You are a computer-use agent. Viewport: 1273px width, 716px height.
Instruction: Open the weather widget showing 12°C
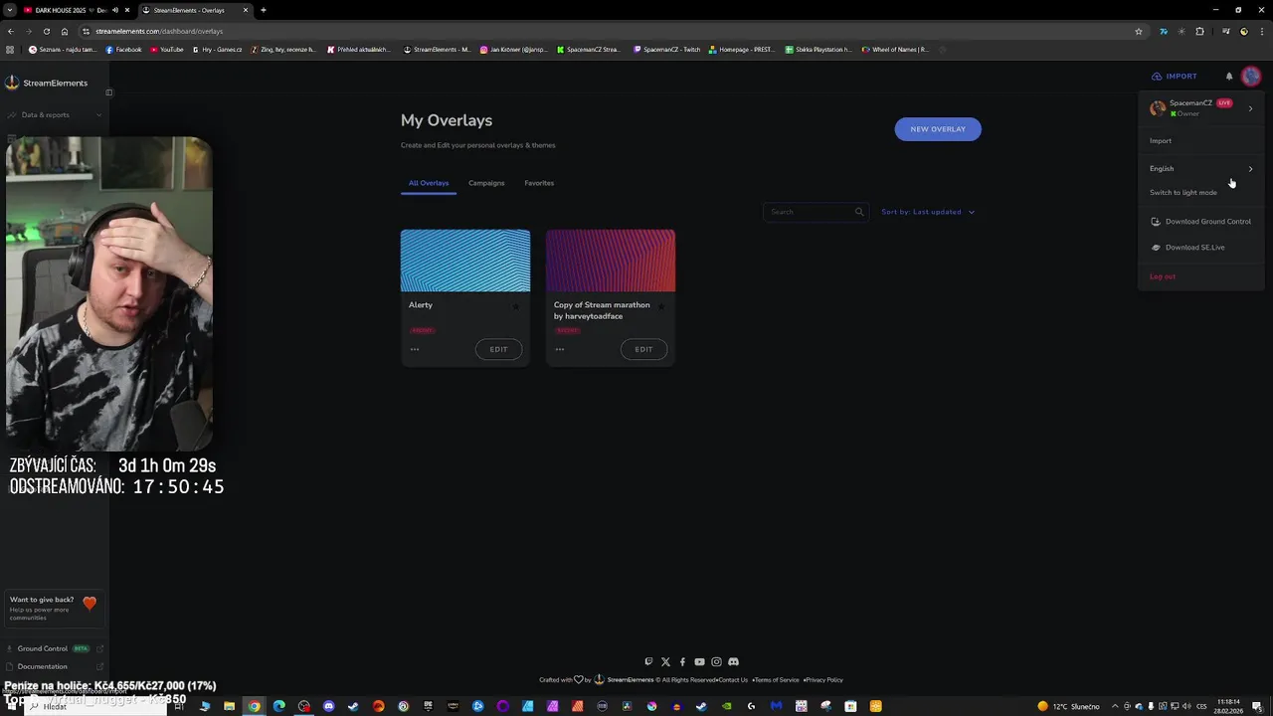(1068, 706)
